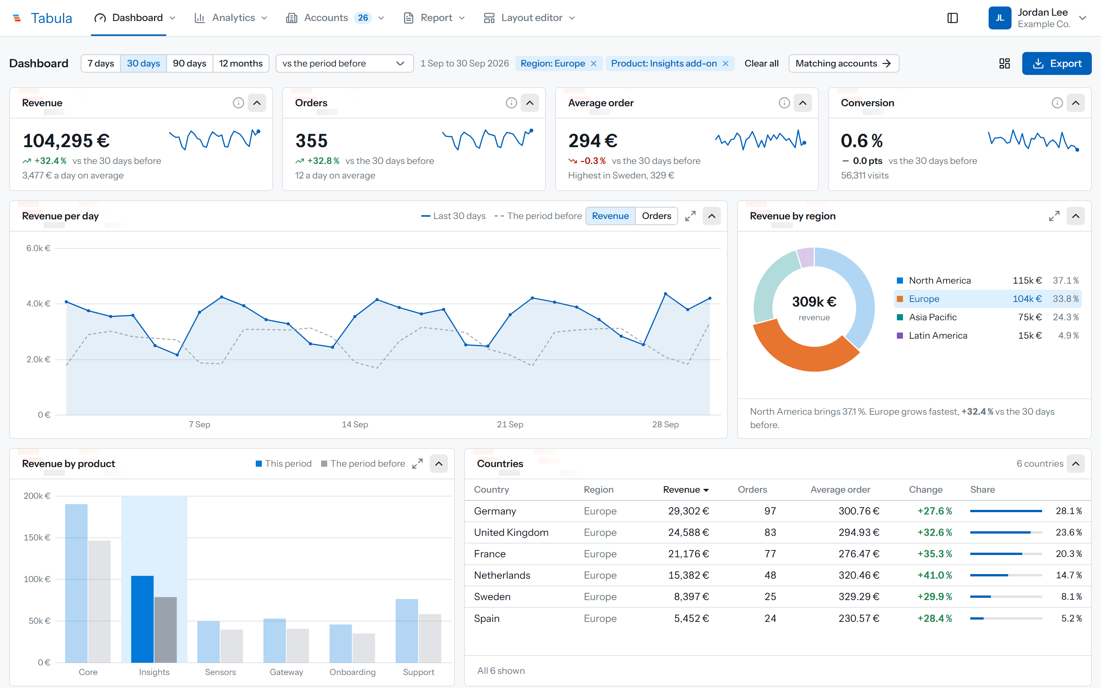Open the comparison period dropdown
This screenshot has height=688, width=1101.
[x=344, y=63]
